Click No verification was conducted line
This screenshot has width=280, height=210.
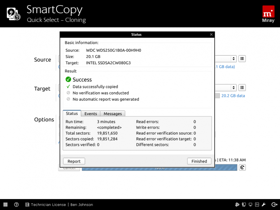[101, 93]
